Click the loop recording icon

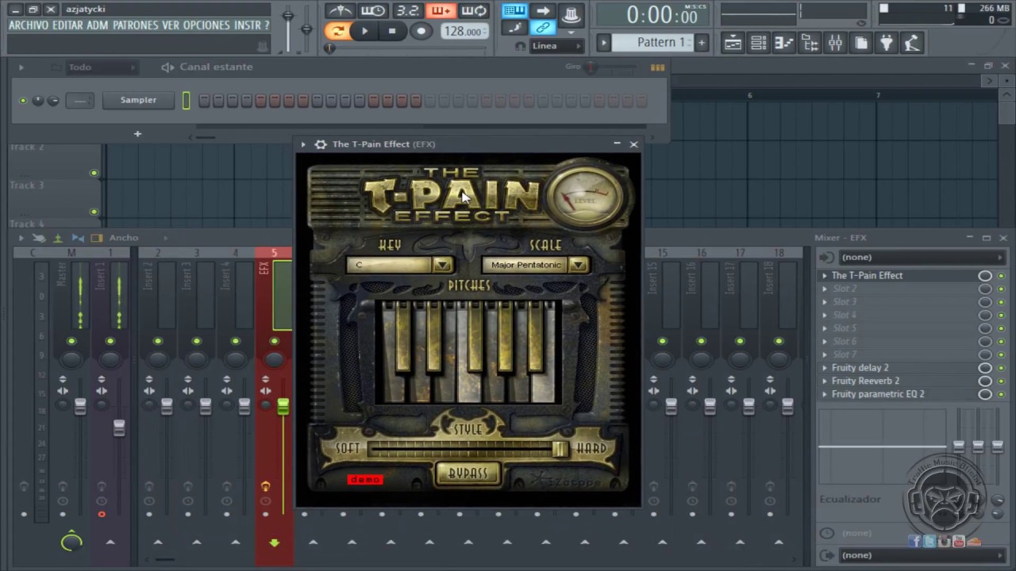click(474, 10)
